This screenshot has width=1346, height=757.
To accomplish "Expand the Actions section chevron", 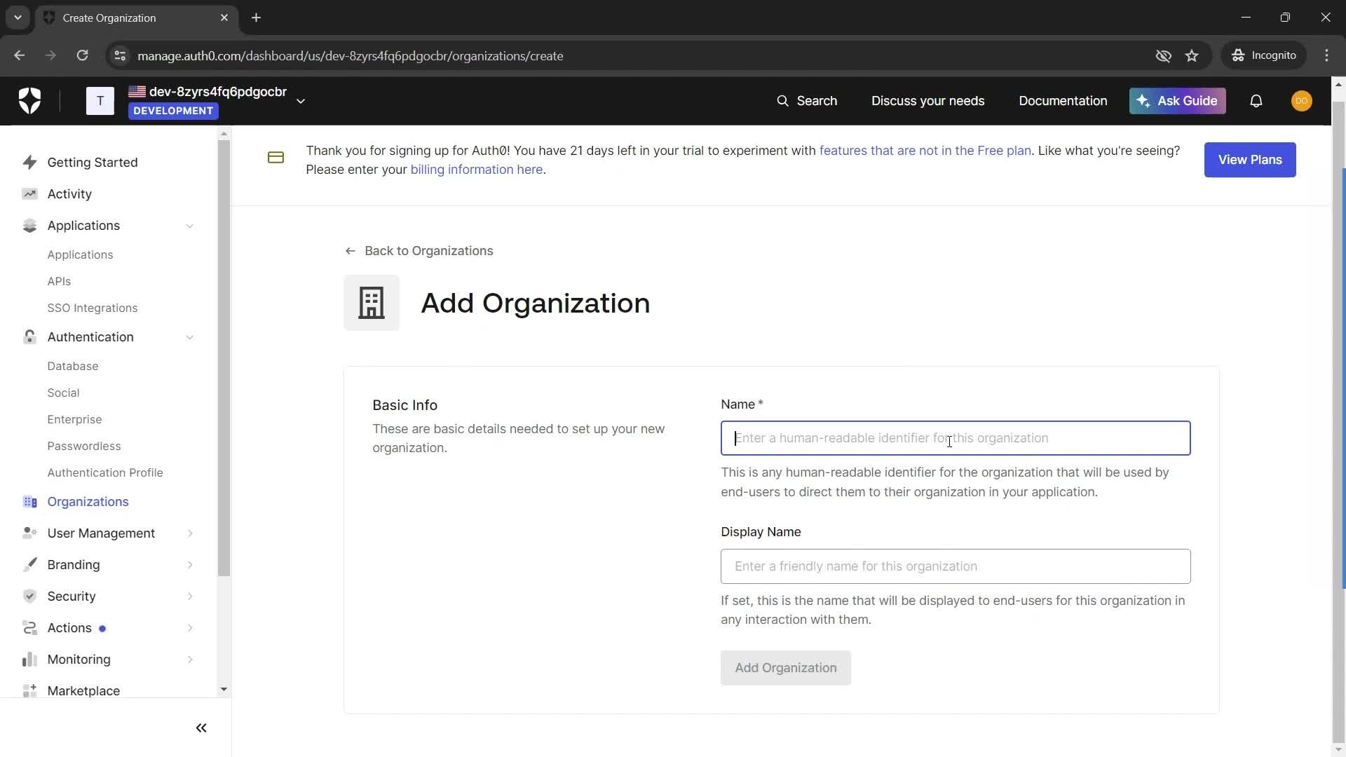I will [x=190, y=628].
